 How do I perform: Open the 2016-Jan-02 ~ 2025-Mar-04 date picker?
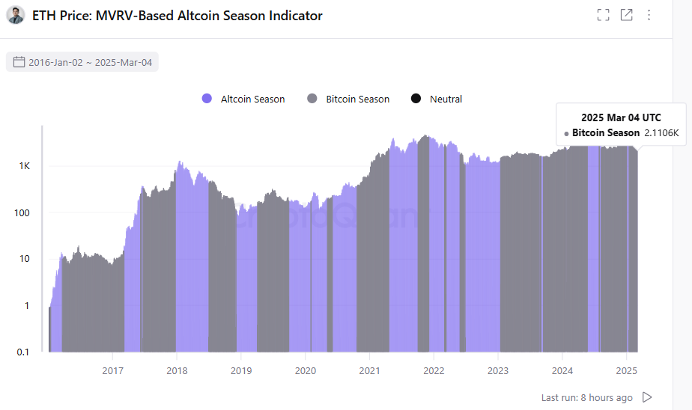coord(90,62)
